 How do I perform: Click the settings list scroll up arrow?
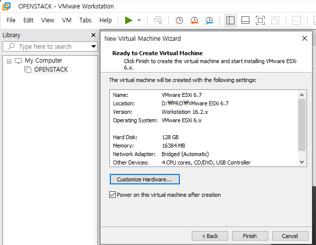pyautogui.click(x=302, y=95)
